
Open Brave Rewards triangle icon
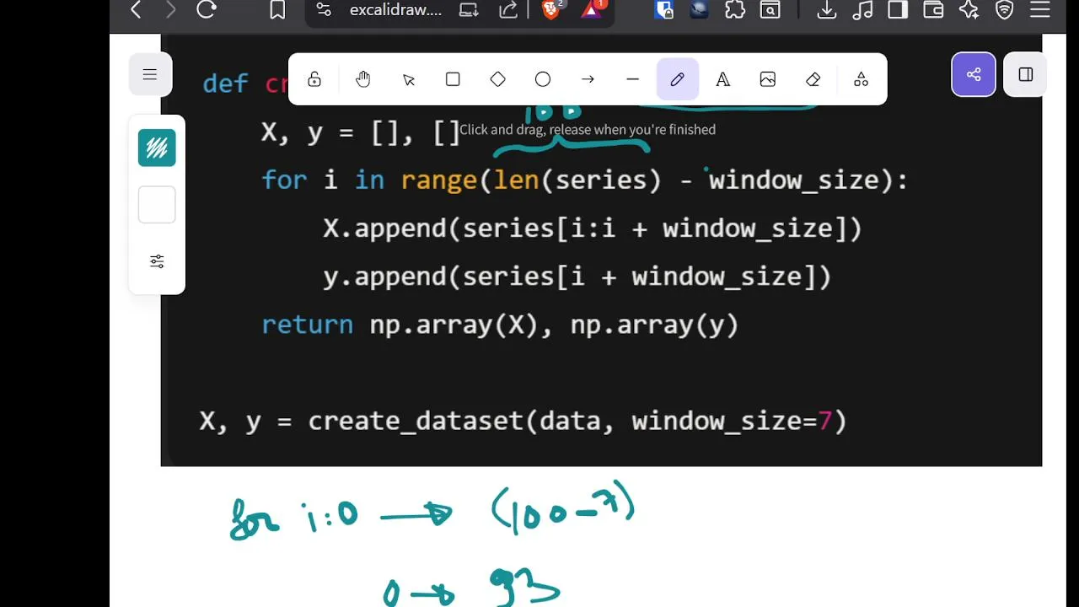(593, 9)
